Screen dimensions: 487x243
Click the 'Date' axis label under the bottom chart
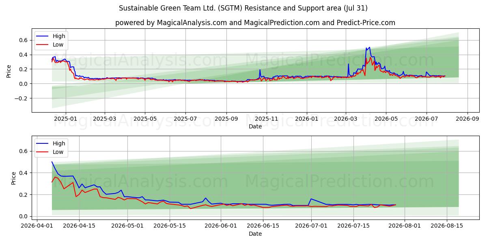255,234
